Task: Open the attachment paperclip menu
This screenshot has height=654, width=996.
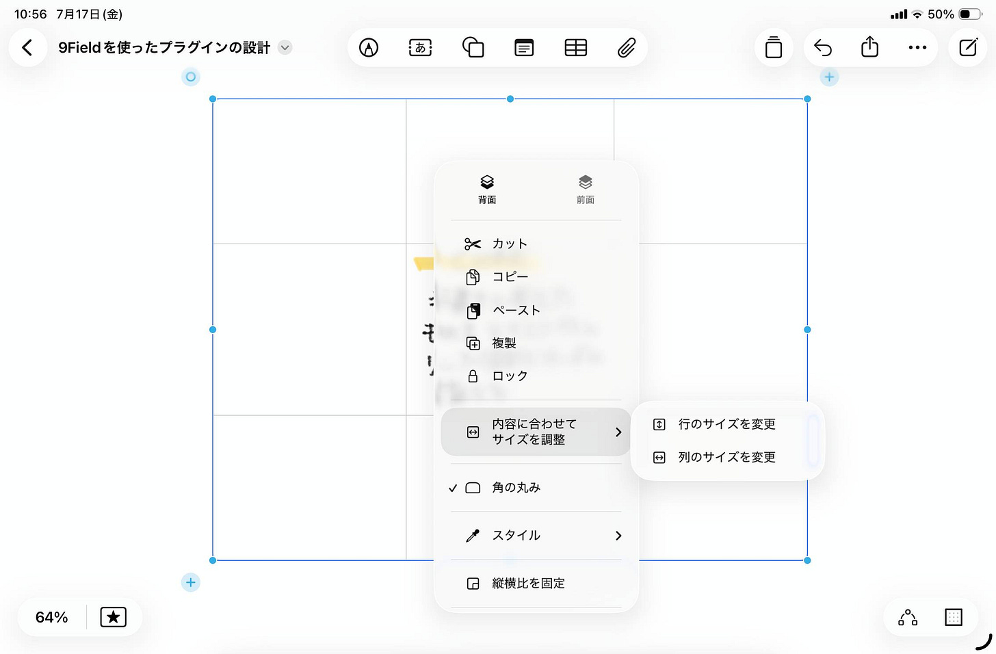Action: 627,48
